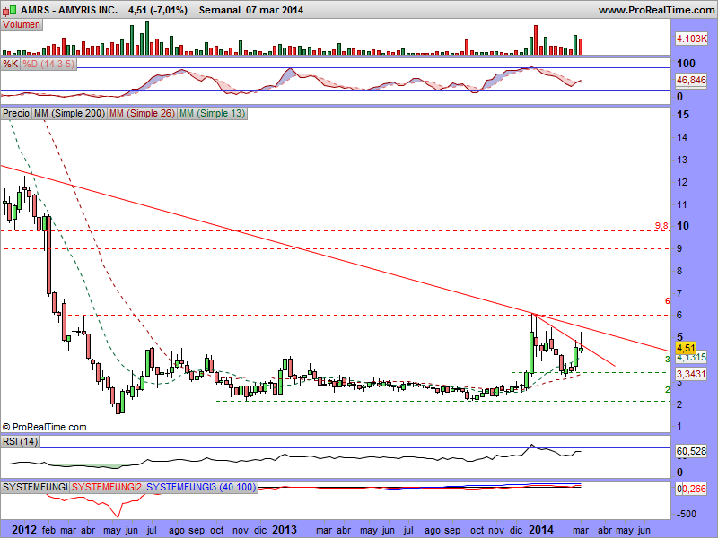Click the red 6 resistance level label
Image resolution: width=718 pixels, height=538 pixels.
pyautogui.click(x=667, y=301)
